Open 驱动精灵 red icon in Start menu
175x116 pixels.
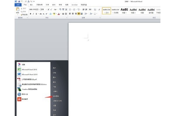coord(19,99)
